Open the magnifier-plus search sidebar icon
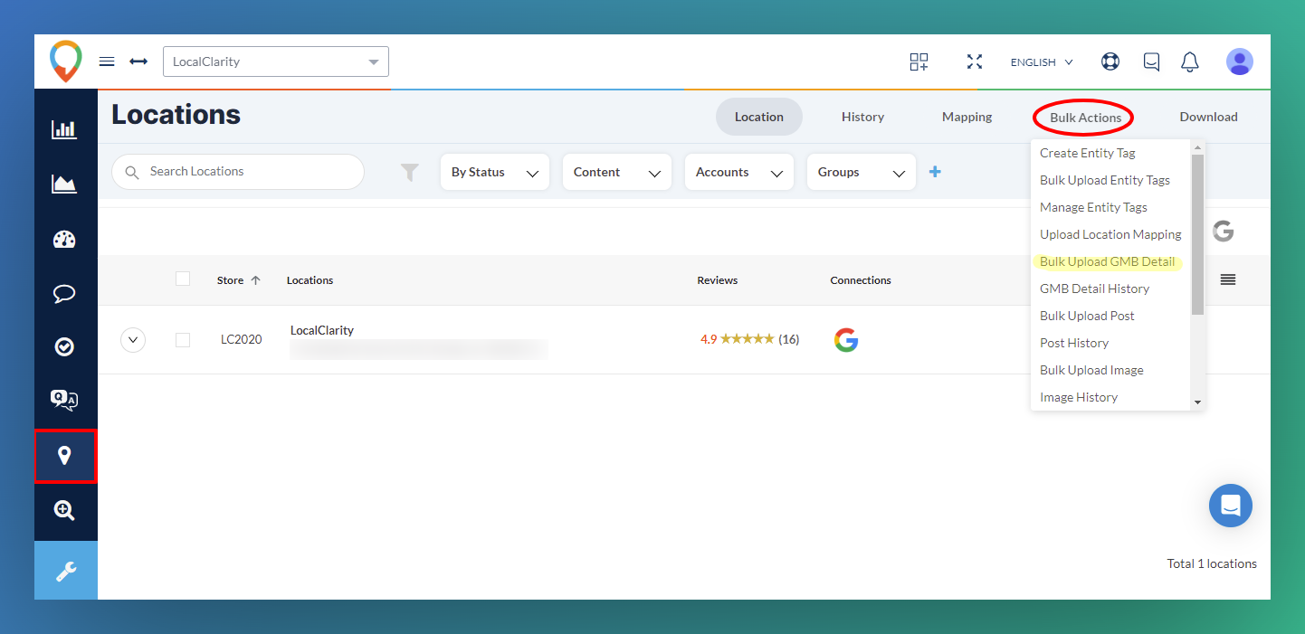Viewport: 1305px width, 634px height. 64,510
